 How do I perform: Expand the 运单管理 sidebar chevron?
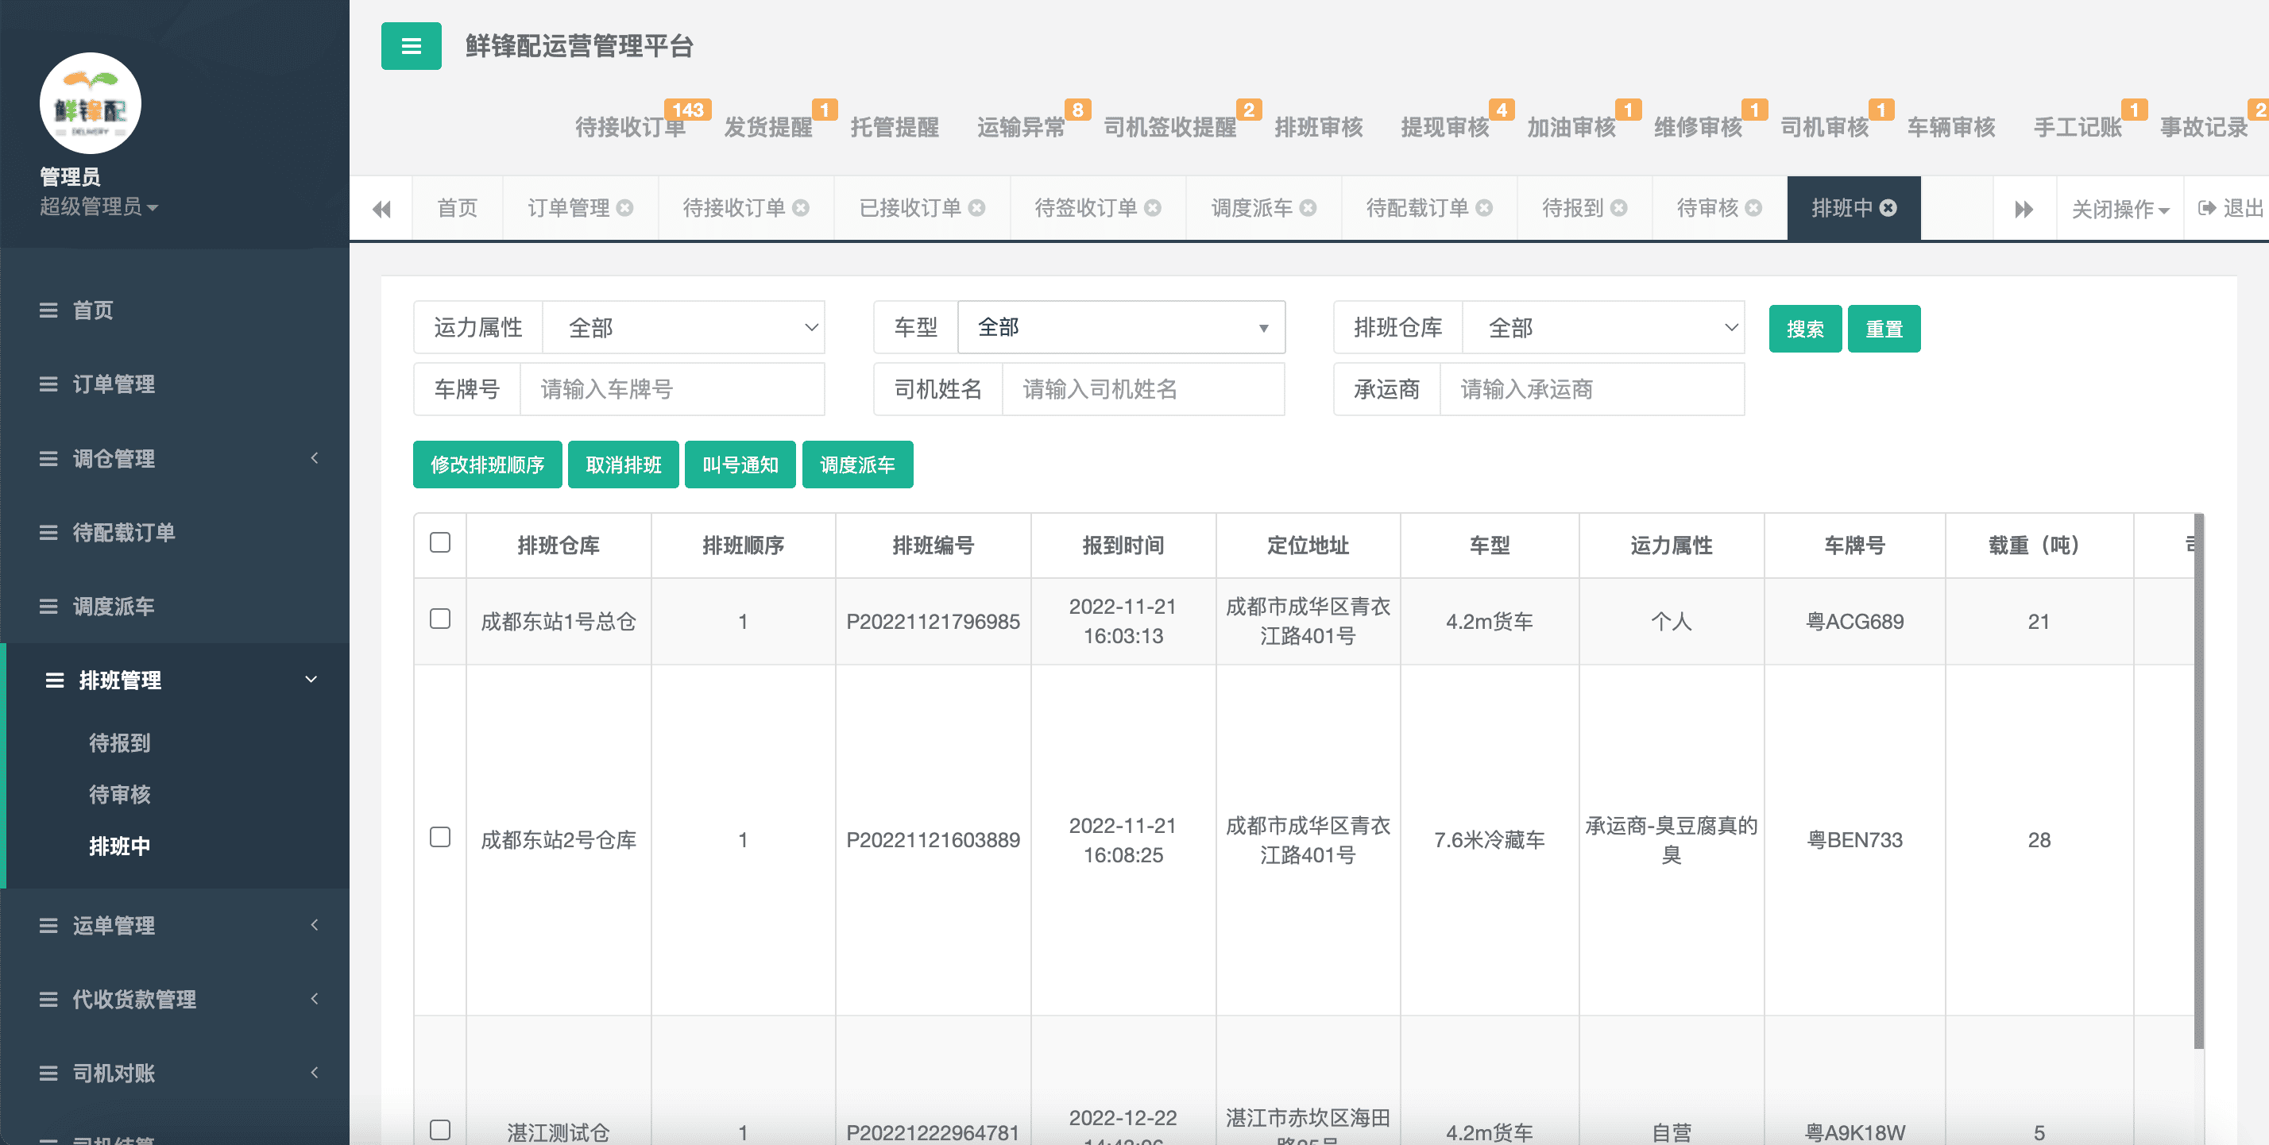(x=315, y=924)
